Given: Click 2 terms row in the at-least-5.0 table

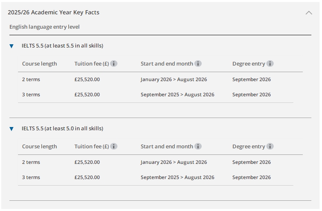Looking at the screenshot, I should [31, 162].
